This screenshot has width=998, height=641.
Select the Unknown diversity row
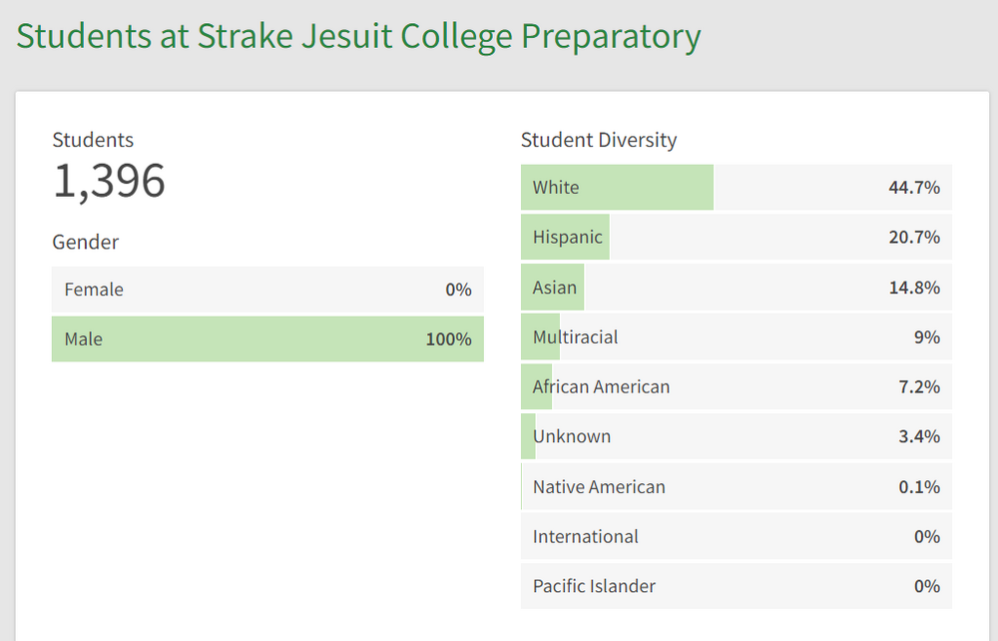click(x=736, y=436)
